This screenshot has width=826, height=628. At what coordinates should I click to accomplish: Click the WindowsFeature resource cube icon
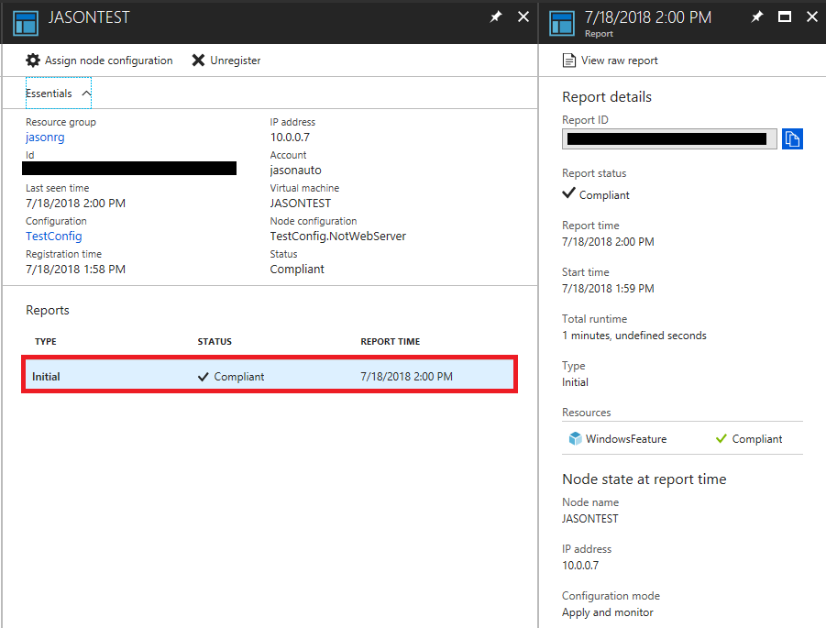(x=575, y=438)
